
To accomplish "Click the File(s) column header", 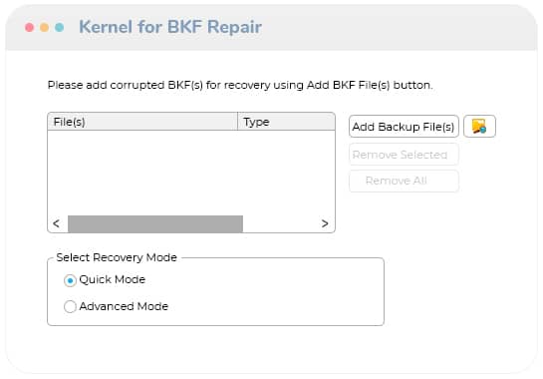I will [x=142, y=122].
